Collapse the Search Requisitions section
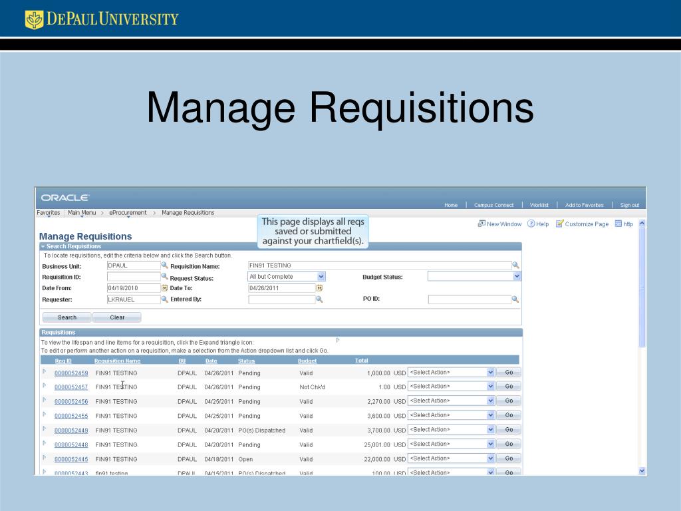 click(x=43, y=246)
